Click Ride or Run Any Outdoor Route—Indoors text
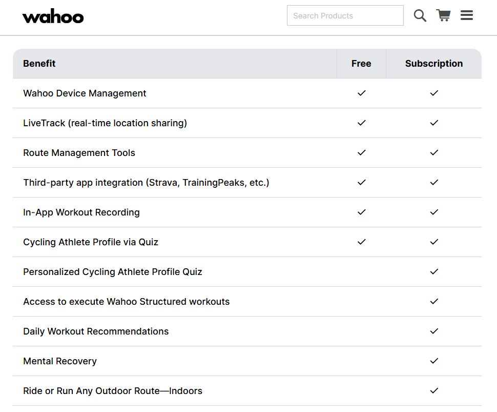 tap(113, 391)
